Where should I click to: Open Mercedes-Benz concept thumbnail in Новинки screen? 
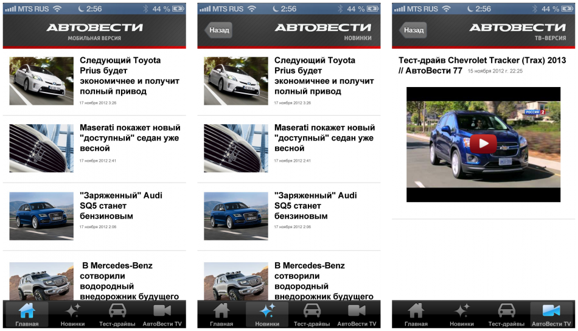coord(236,281)
